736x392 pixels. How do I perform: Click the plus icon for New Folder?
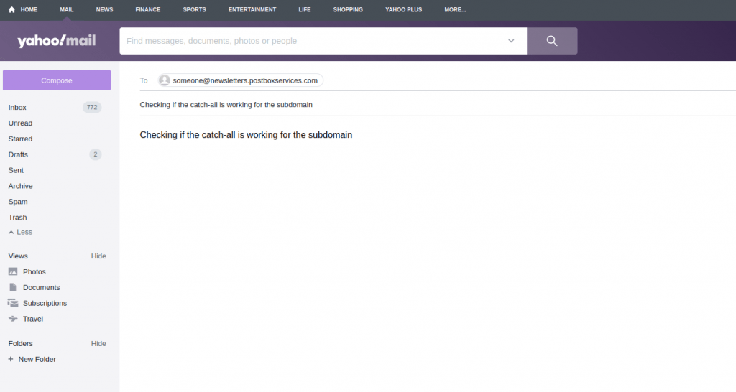click(10, 359)
